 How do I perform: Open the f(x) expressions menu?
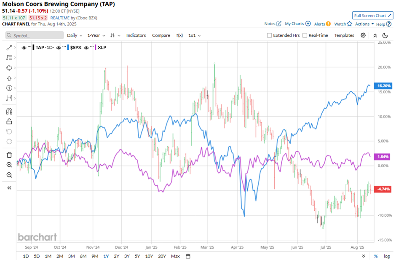[179, 35]
